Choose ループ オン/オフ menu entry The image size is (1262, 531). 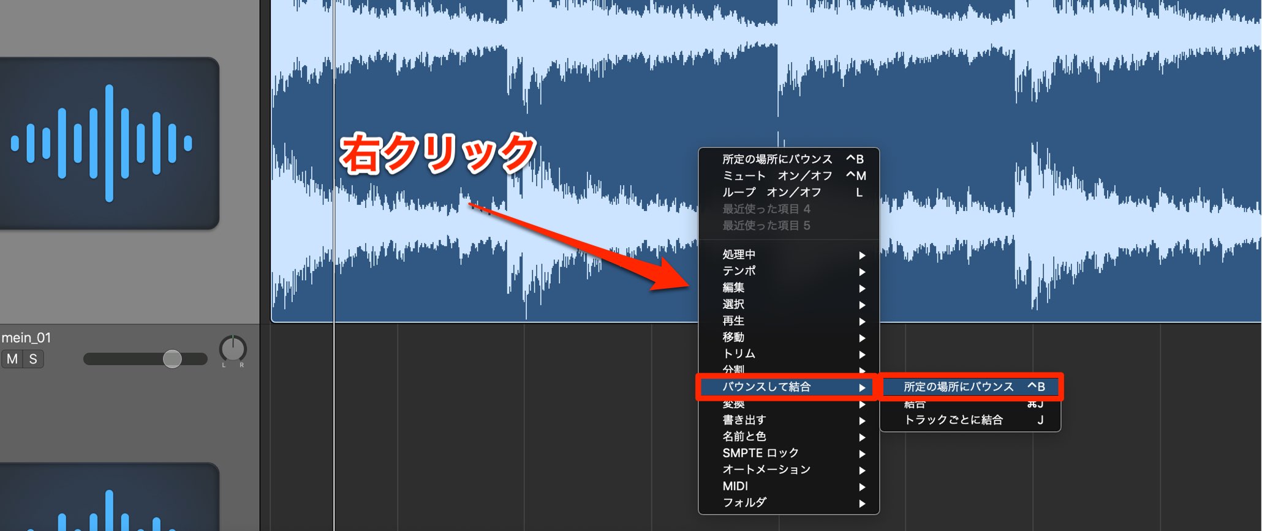click(789, 192)
